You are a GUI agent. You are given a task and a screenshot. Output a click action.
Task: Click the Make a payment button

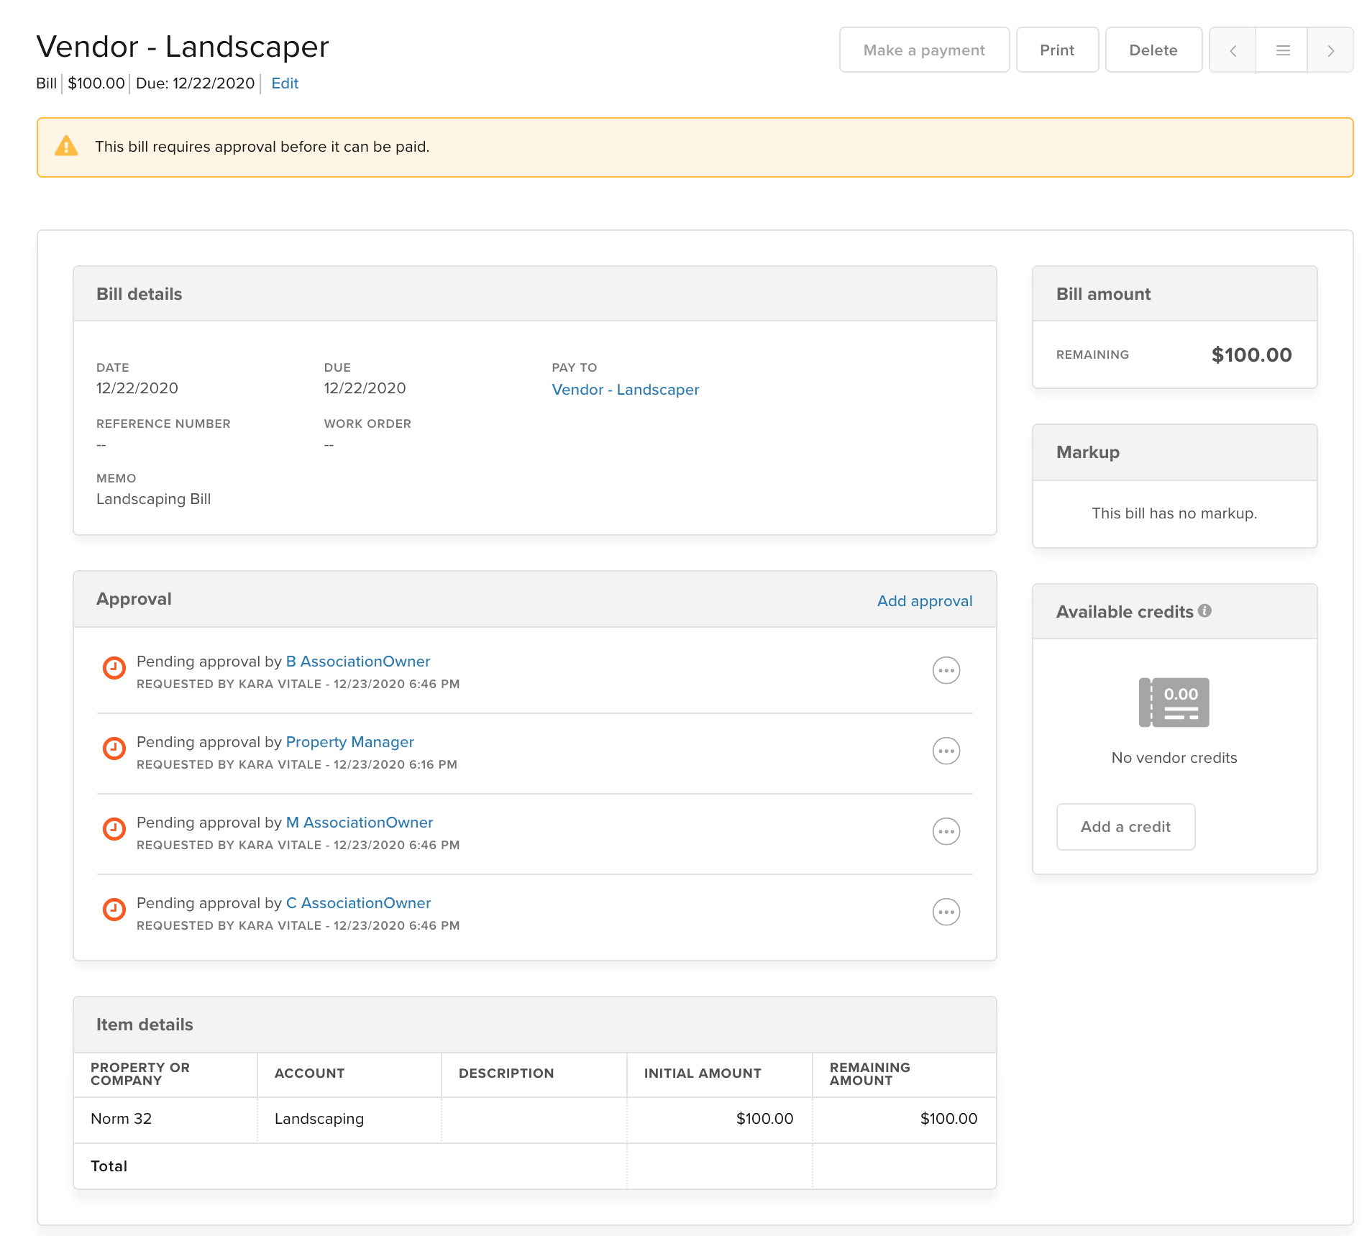(x=923, y=50)
